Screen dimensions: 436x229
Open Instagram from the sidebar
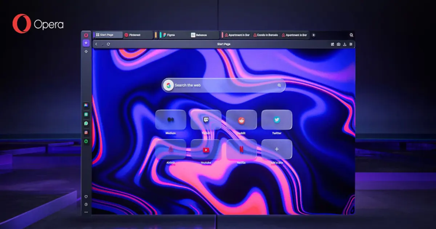pyautogui.click(x=86, y=133)
